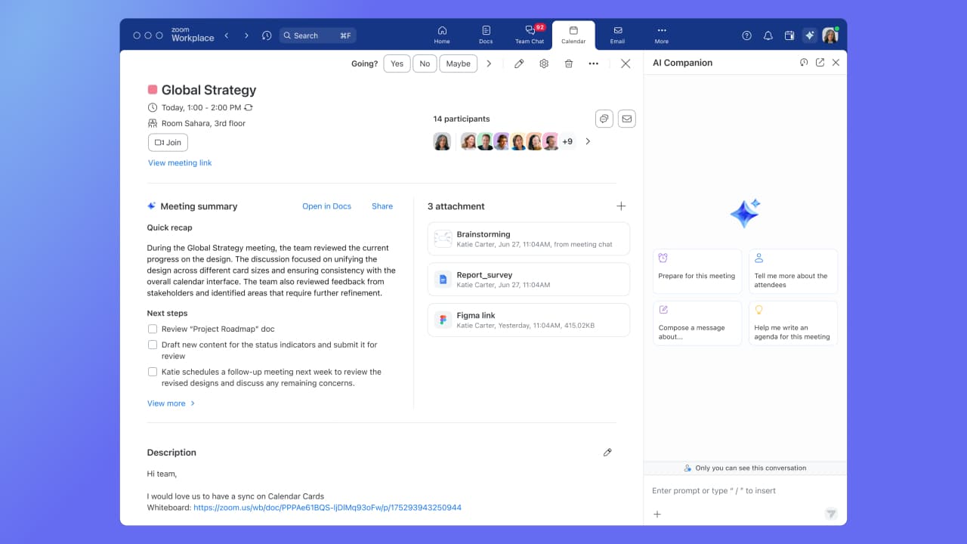Add an attachment with the plus icon
The image size is (967, 544).
coord(621,206)
